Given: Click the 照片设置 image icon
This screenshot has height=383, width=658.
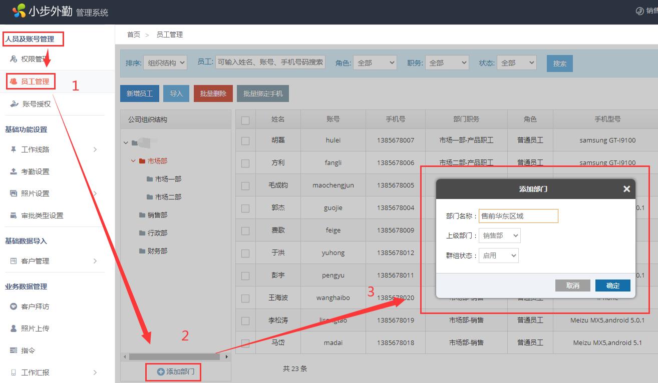Looking at the screenshot, I should click(14, 193).
